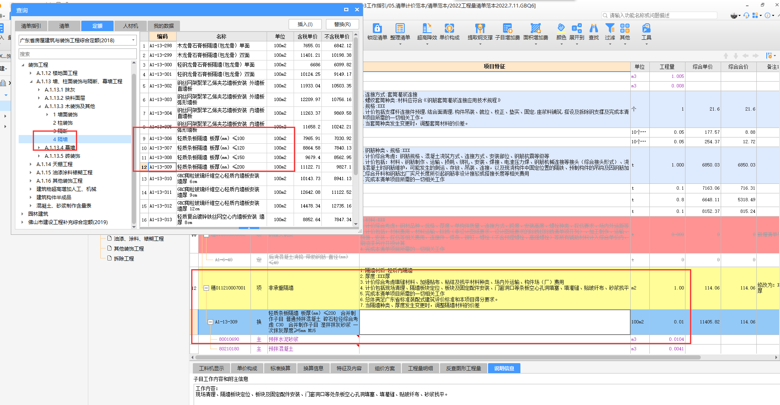The image size is (780, 405).
Task: Switch to the 特征及内容 tab
Action: click(349, 368)
